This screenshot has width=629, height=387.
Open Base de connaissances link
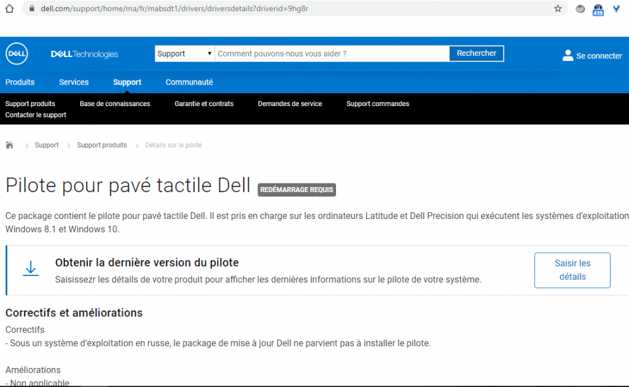(x=115, y=104)
